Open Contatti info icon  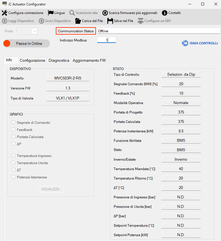point(164,13)
